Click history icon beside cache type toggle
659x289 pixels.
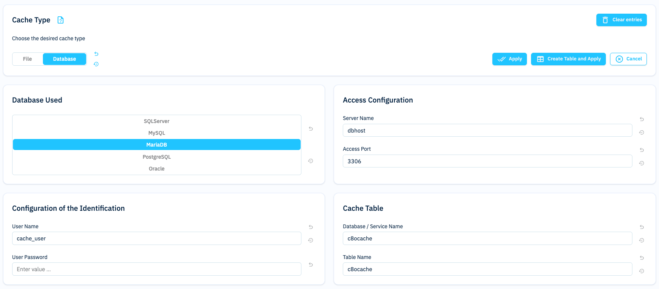click(x=96, y=64)
